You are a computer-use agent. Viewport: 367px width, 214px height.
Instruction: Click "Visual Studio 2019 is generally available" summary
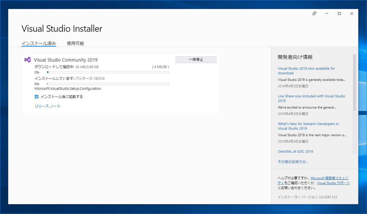click(312, 80)
